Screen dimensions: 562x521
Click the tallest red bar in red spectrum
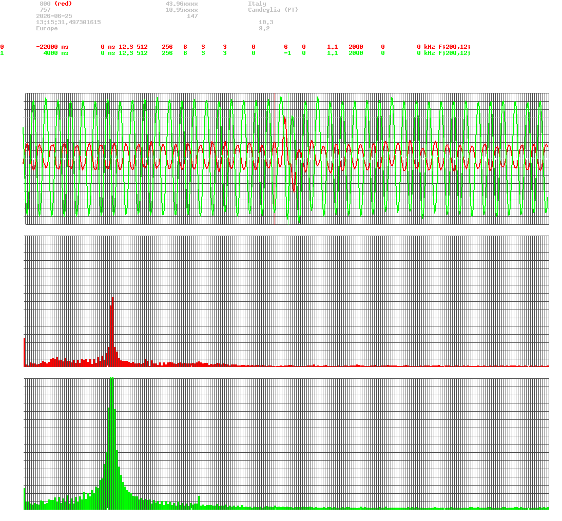tap(112, 332)
